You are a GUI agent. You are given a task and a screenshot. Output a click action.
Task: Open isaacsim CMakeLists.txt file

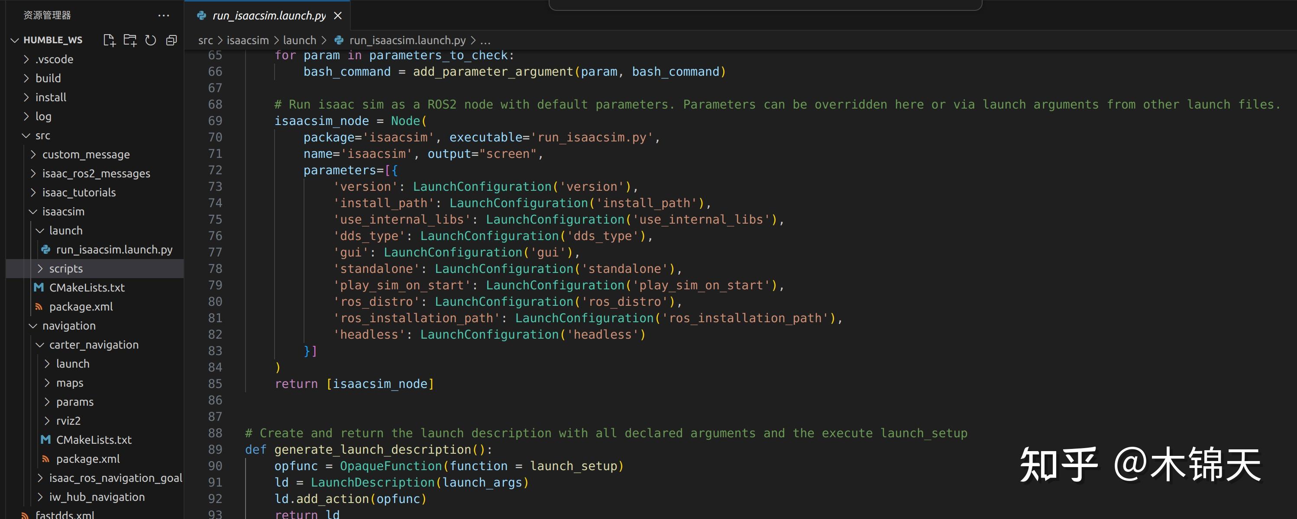pyautogui.click(x=87, y=288)
